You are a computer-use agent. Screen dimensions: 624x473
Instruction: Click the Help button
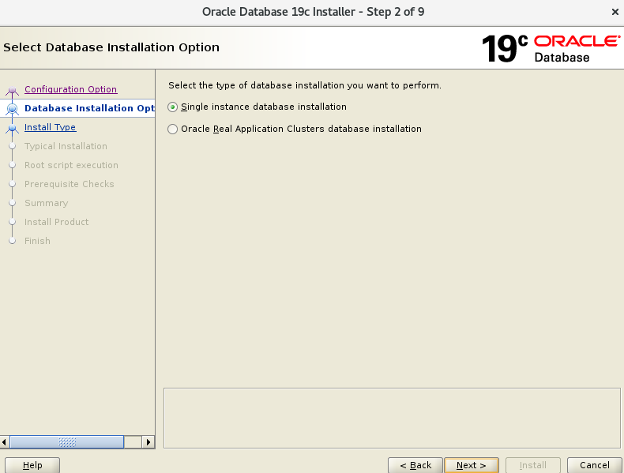click(x=32, y=465)
